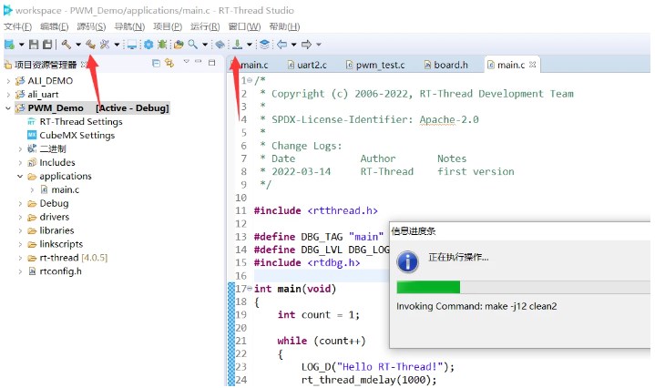Open RT-Thread Settings in the tree
The height and width of the screenshot is (388, 655).
tap(75, 122)
